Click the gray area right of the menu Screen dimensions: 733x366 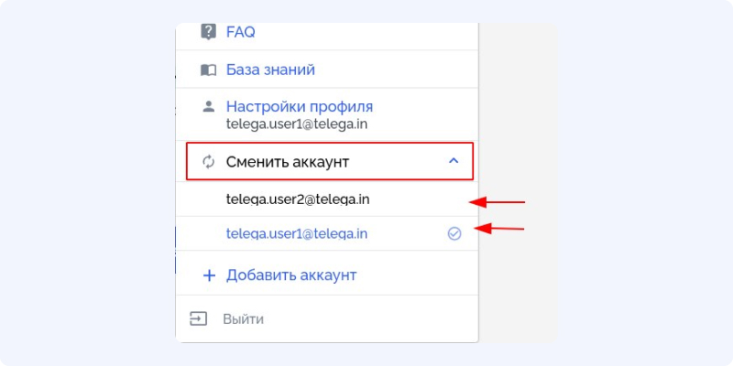click(517, 183)
